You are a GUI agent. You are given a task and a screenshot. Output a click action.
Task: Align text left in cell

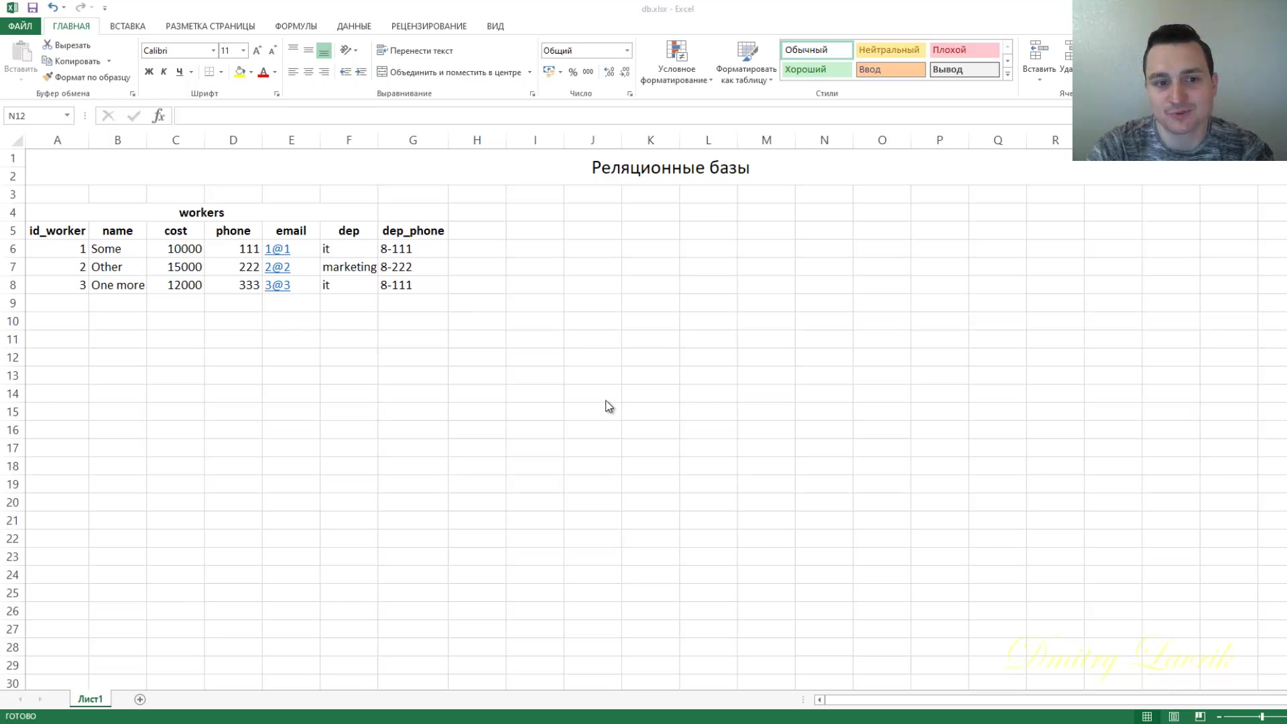point(293,72)
